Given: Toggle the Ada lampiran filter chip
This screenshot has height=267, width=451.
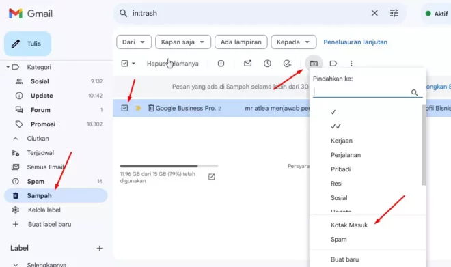Looking at the screenshot, I should pyautogui.click(x=241, y=42).
